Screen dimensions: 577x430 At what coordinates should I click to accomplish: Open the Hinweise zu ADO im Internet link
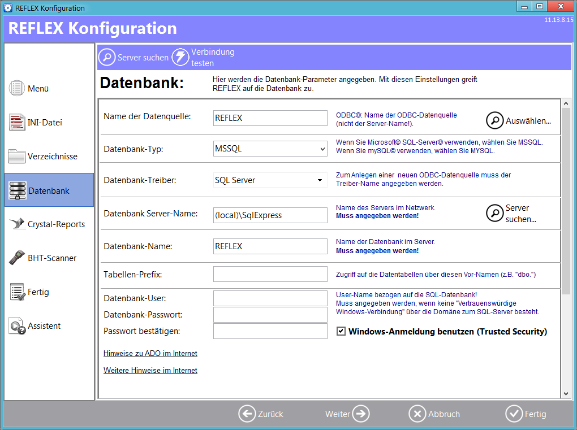pyautogui.click(x=150, y=353)
